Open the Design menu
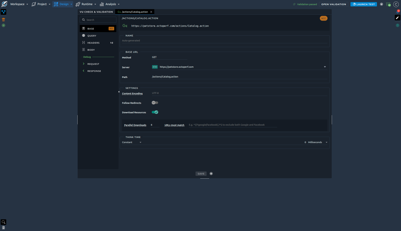Viewport: 401px width, 231px height. click(63, 4)
